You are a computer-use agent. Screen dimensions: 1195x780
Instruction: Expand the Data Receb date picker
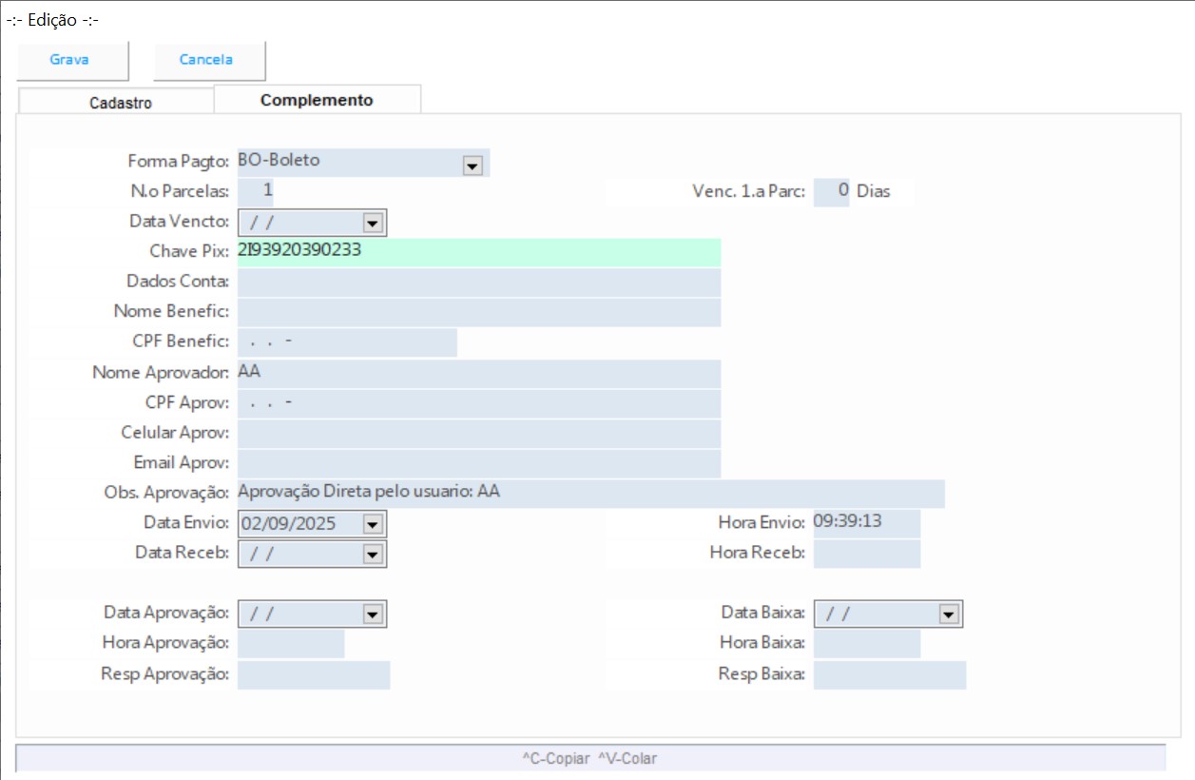tap(373, 554)
